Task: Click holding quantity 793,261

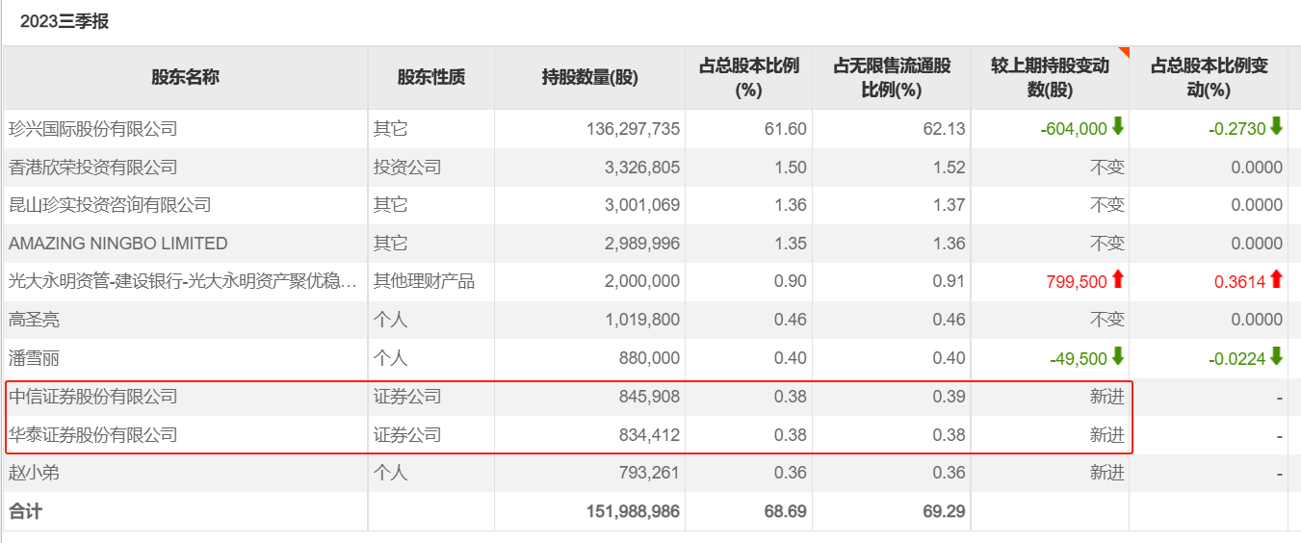Action: point(650,473)
